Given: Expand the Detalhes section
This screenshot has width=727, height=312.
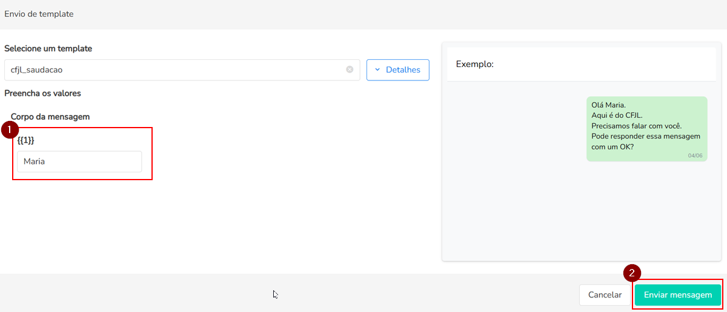Looking at the screenshot, I should pos(398,70).
